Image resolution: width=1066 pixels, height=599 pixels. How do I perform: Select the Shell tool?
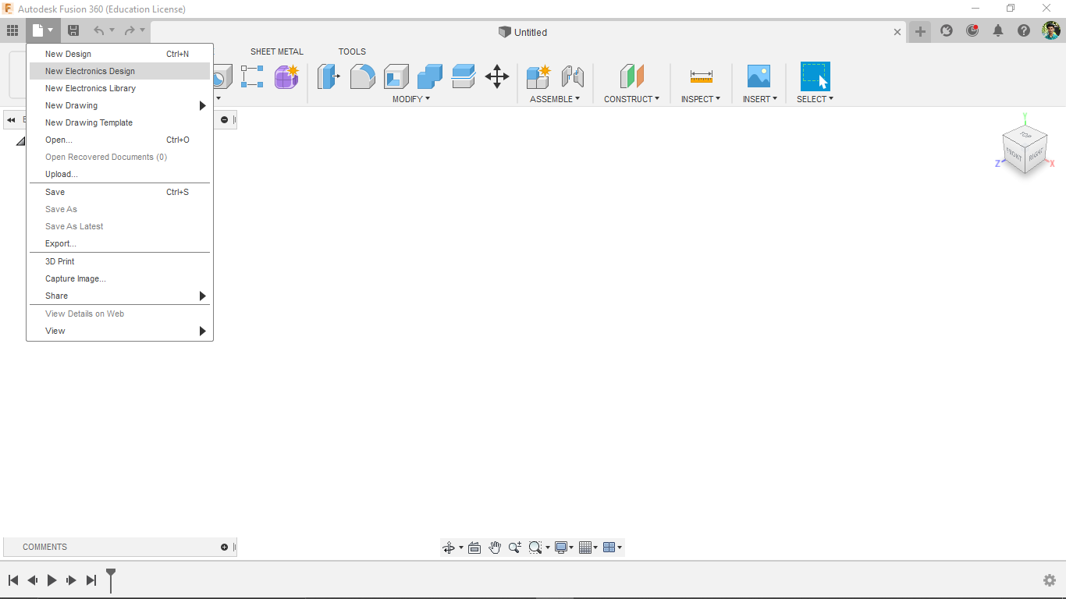[x=396, y=76]
